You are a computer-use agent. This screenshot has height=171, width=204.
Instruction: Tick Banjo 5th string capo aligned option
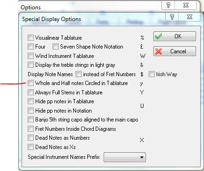(x=30, y=120)
